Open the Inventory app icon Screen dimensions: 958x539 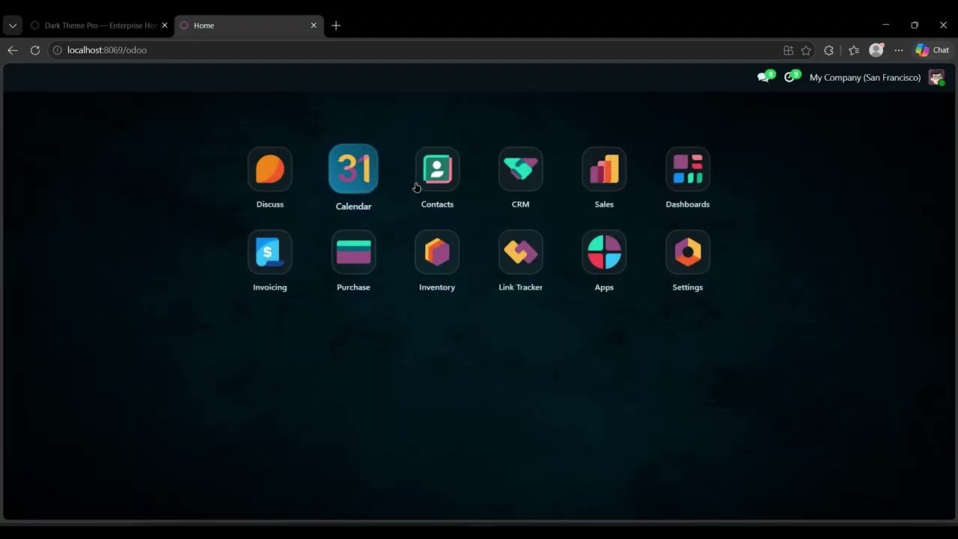coord(437,252)
